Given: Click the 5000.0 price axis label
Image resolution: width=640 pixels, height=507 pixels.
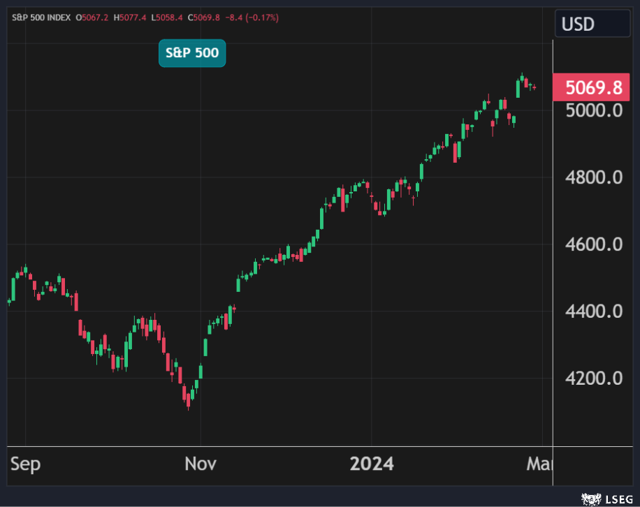Looking at the screenshot, I should pos(594,110).
